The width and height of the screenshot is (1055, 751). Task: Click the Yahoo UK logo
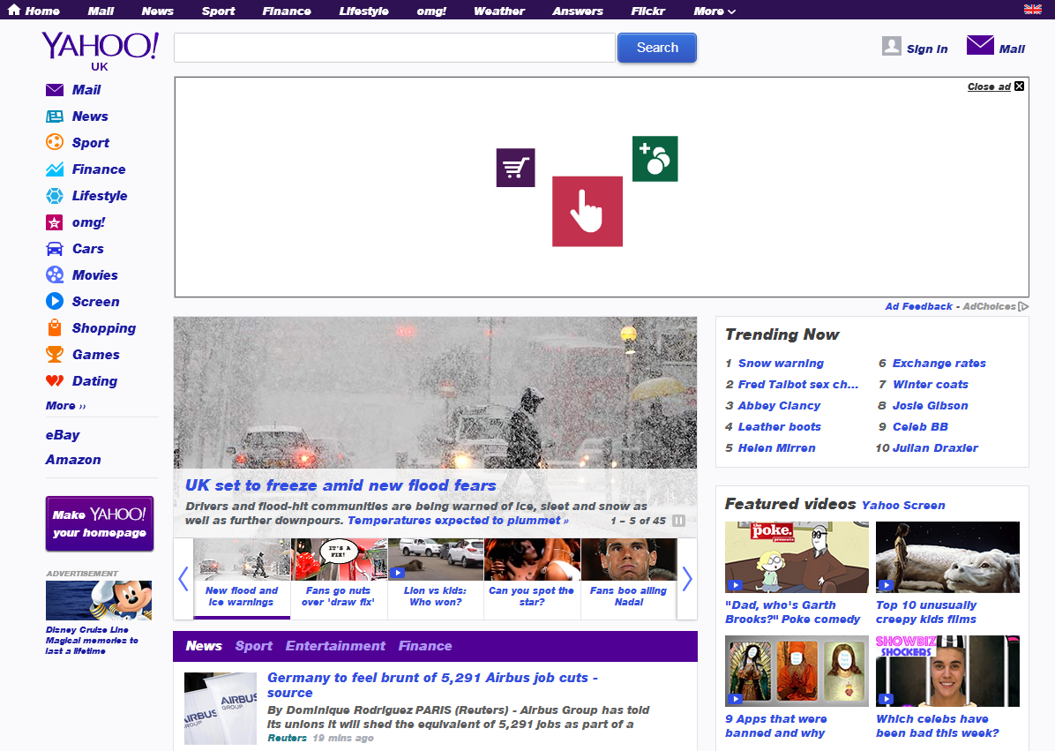pos(101,50)
